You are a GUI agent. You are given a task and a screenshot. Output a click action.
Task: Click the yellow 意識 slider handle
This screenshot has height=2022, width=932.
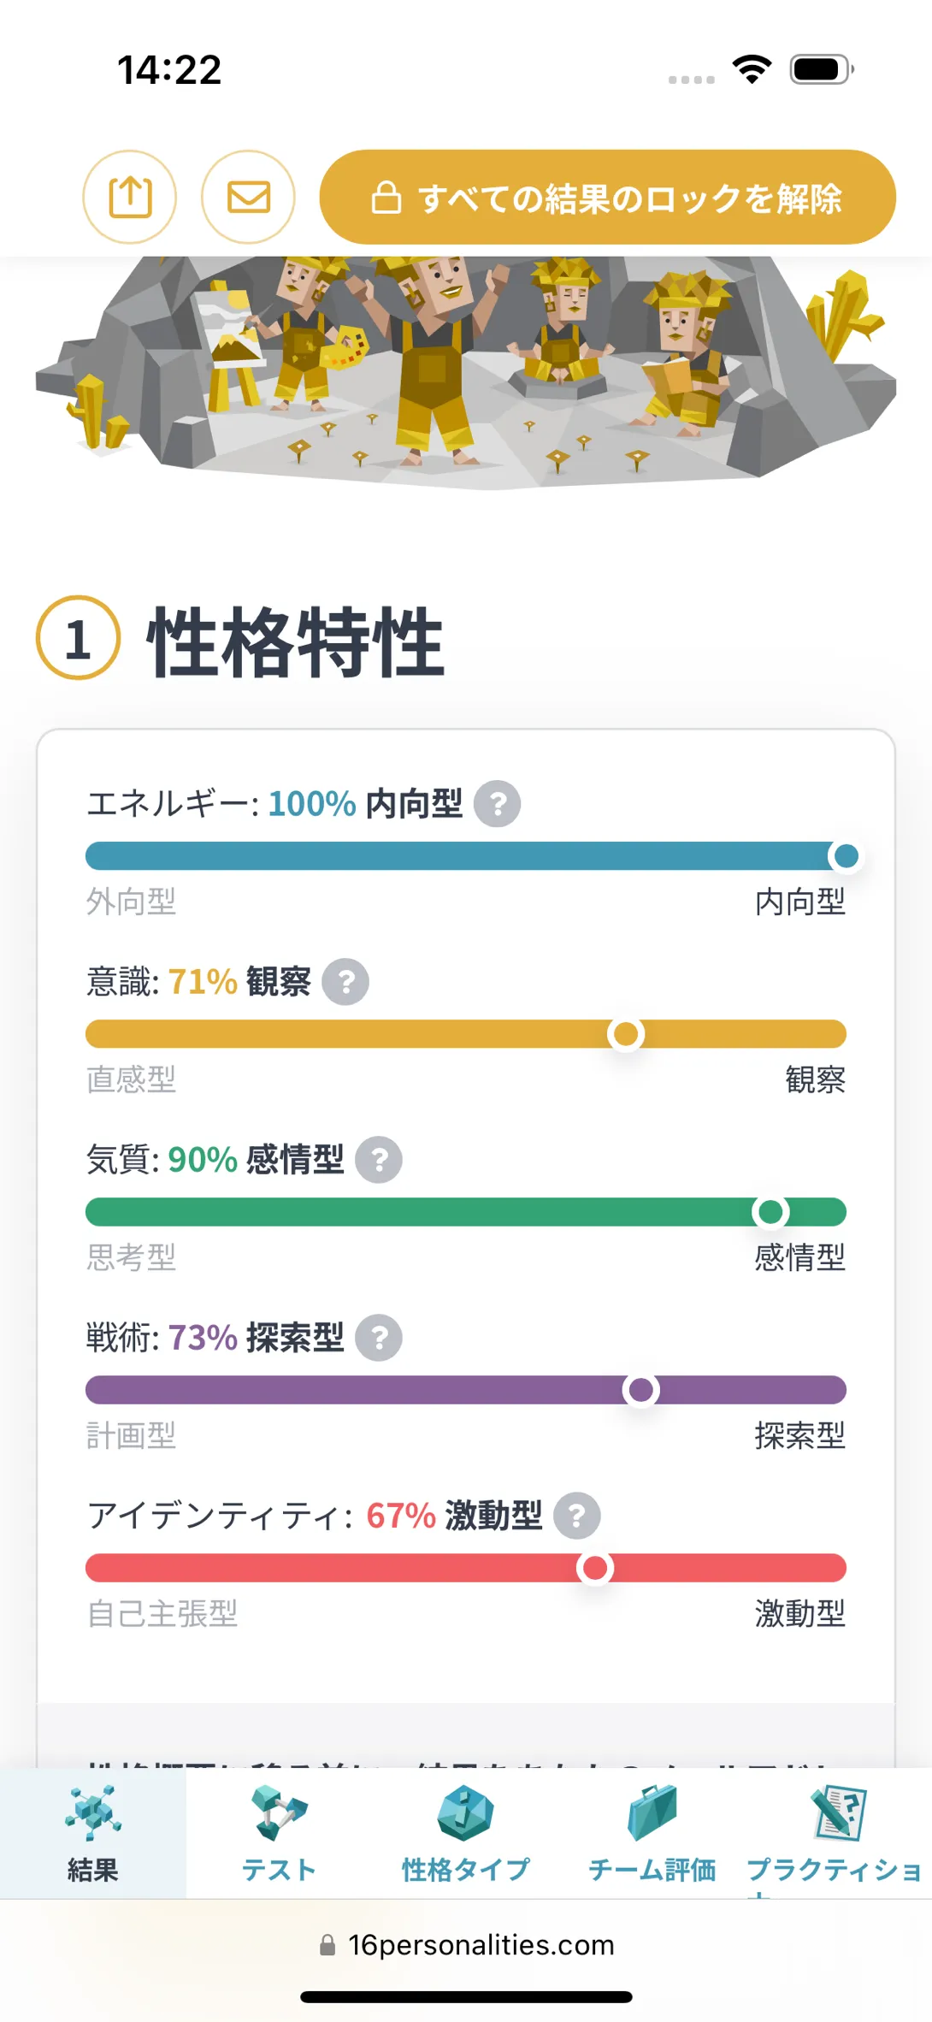(x=626, y=1034)
